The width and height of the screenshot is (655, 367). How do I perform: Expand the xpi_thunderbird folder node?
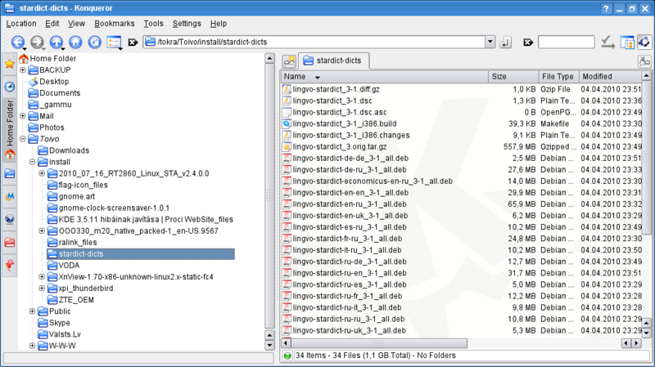[42, 289]
